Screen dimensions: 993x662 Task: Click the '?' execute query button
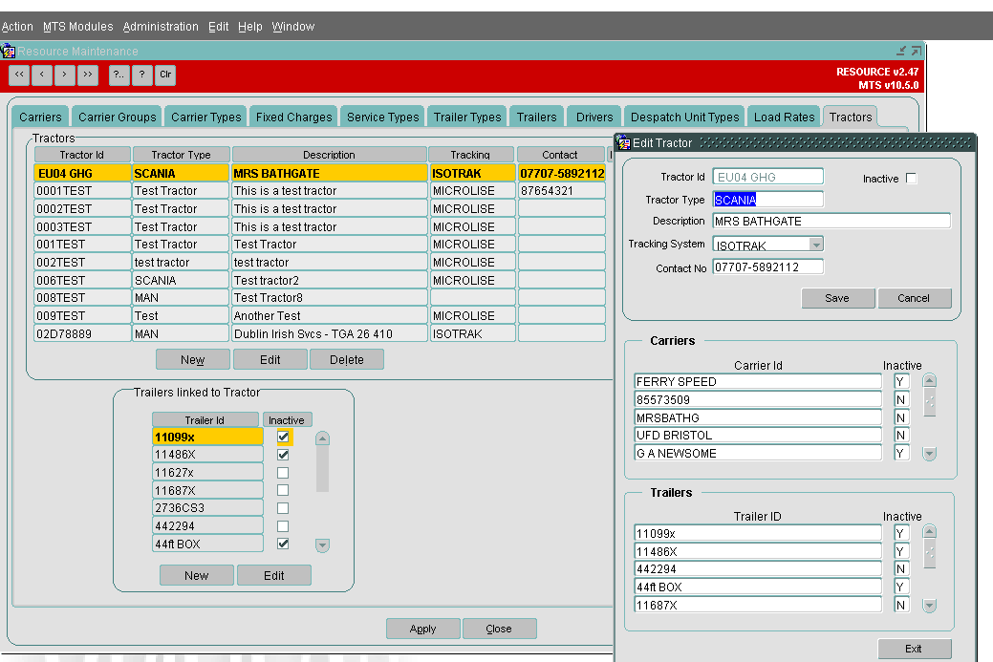coord(141,75)
